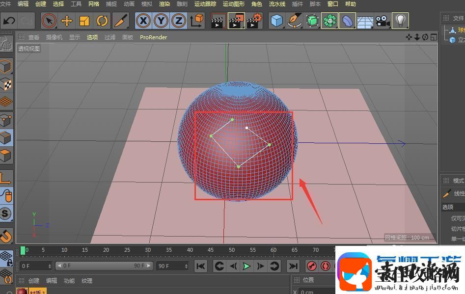
Task: Open the green Subdivision Surface generator icon
Action: point(312,21)
